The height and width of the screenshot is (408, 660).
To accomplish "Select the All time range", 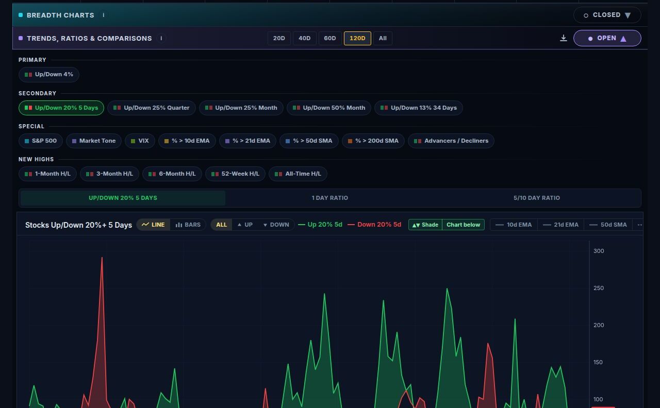I will [383, 38].
